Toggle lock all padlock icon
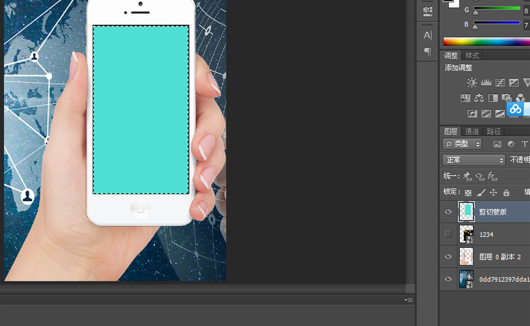This screenshot has height=326, width=530. pyautogui.click(x=506, y=192)
